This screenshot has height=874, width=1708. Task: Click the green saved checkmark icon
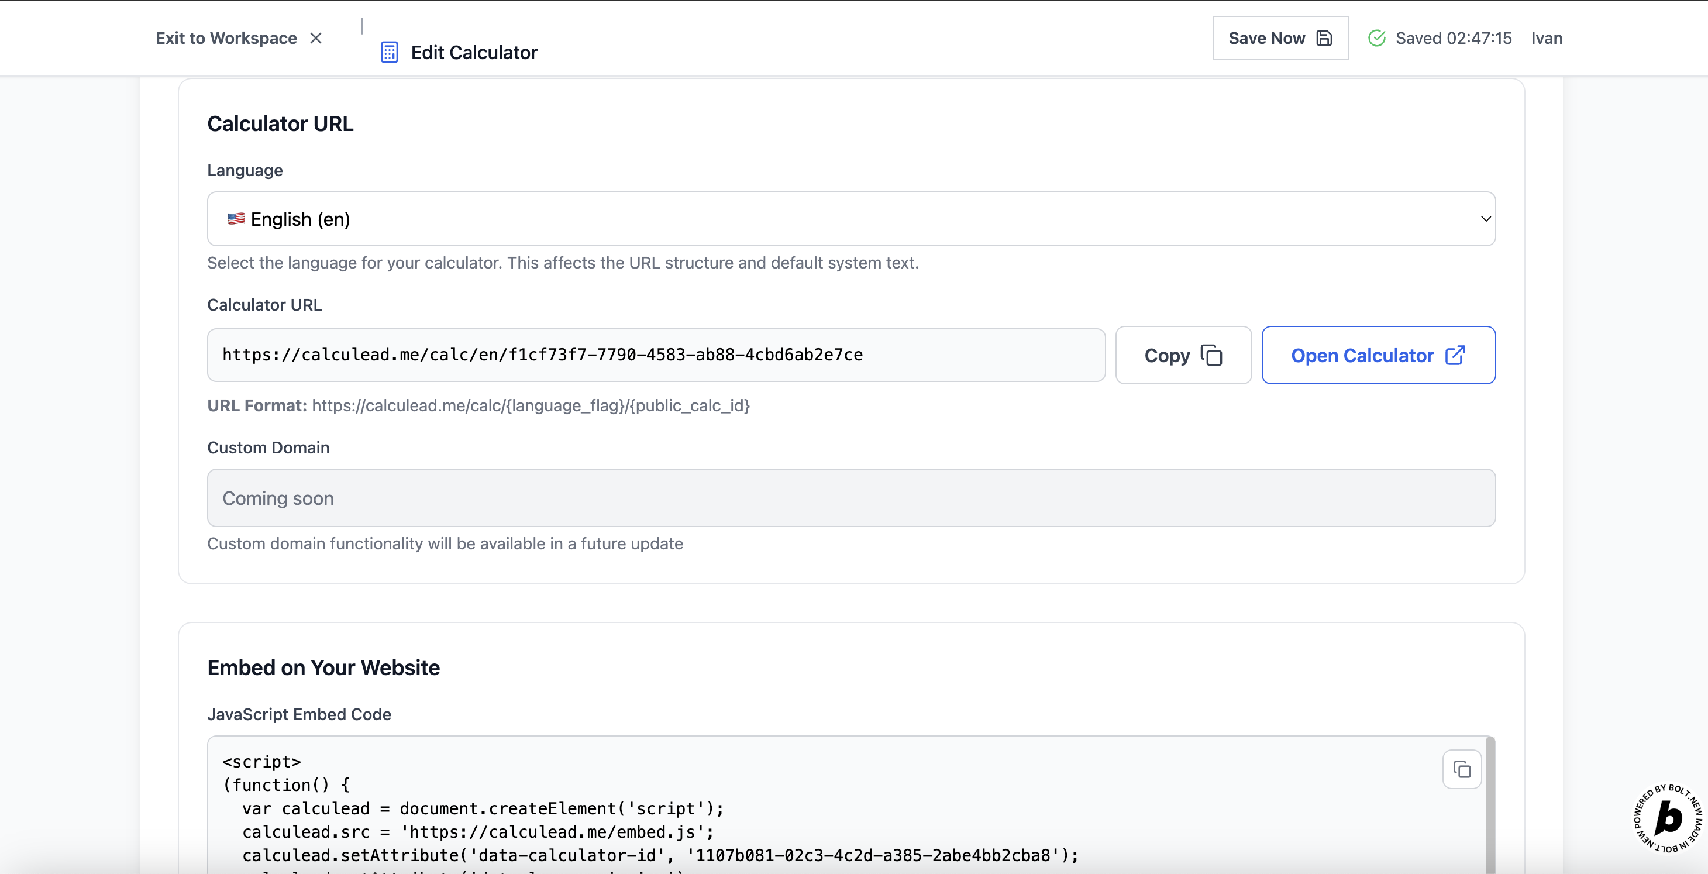(1376, 39)
